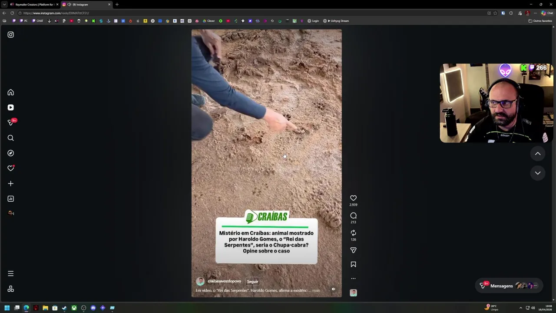Open the Meta apps grid icon
The width and height of the screenshot is (556, 313).
coord(10,289)
